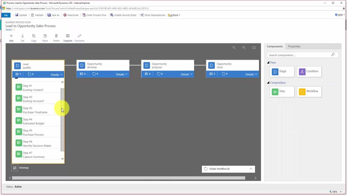347x195 pixels.
Task: Open the Help dropdown
Action: pos(340,15)
